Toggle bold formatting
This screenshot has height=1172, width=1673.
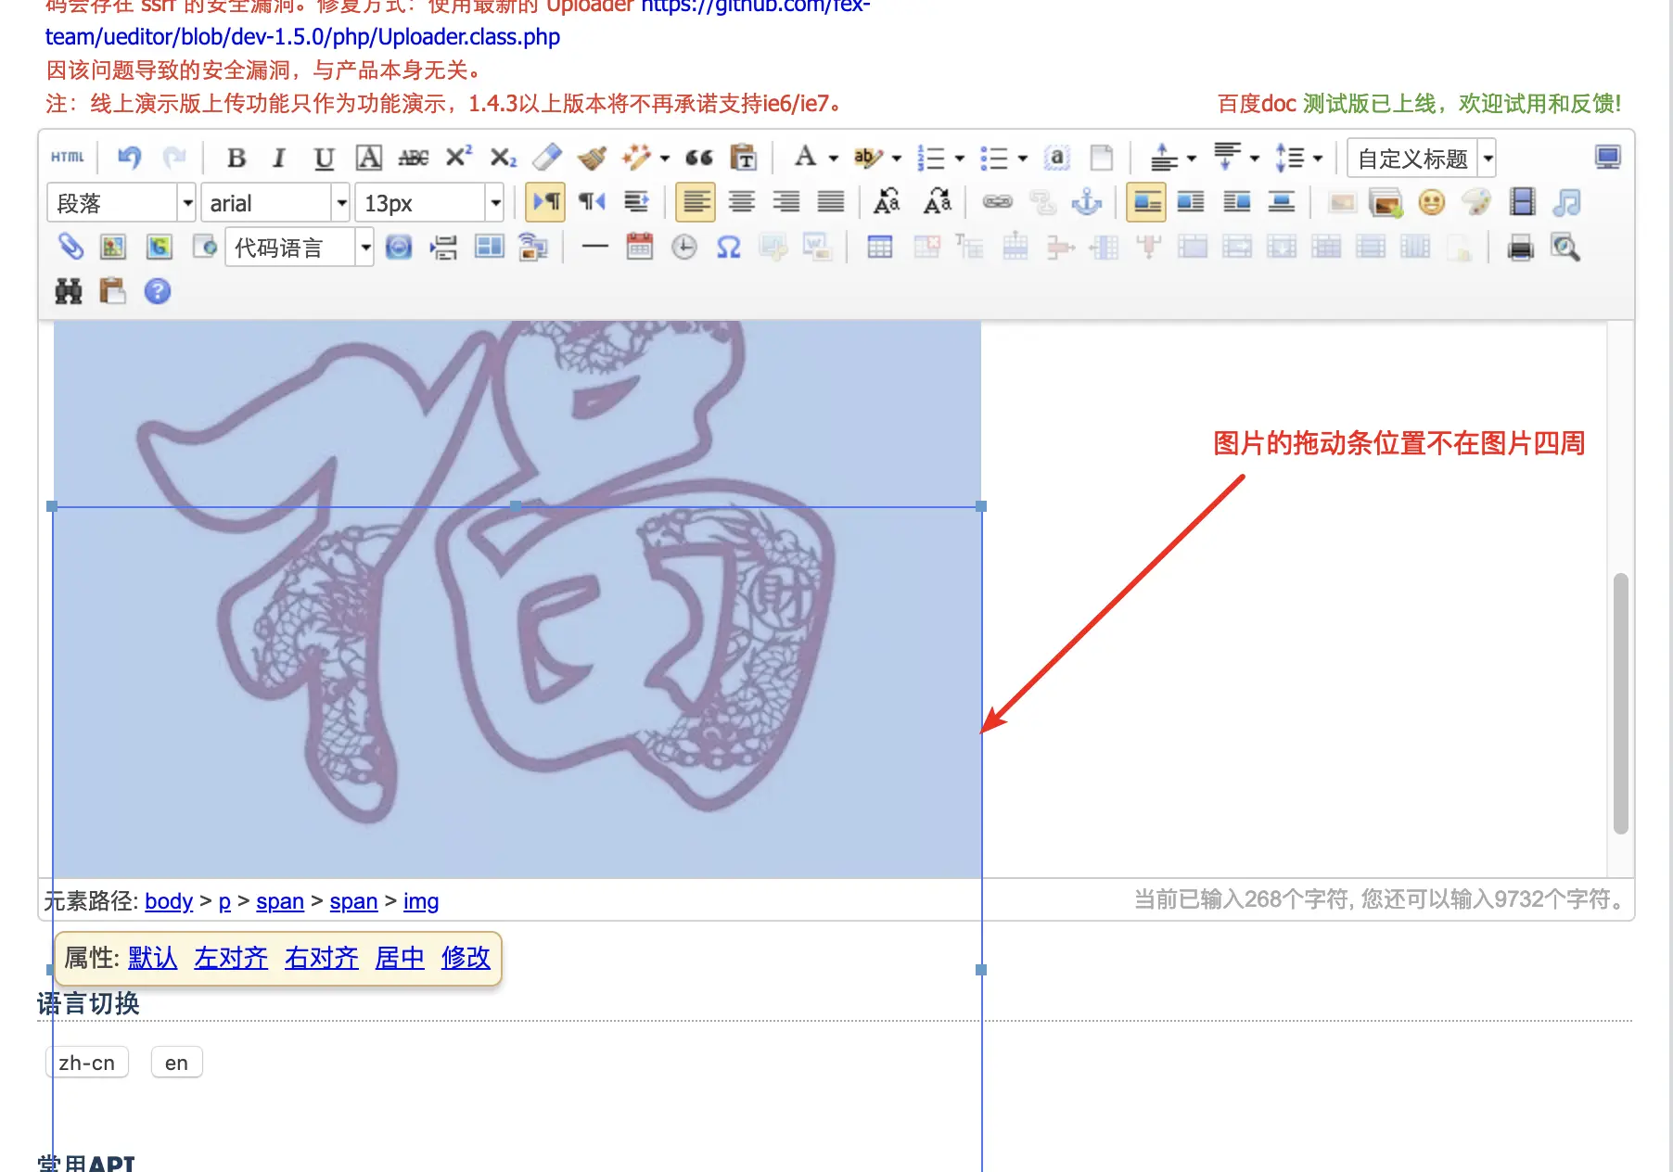(x=236, y=158)
